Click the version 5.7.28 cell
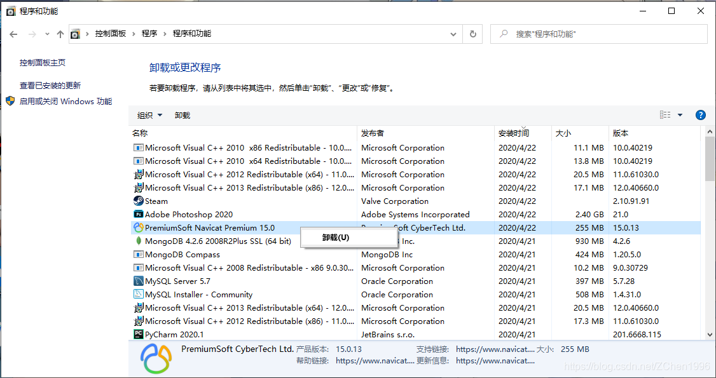 click(x=624, y=281)
